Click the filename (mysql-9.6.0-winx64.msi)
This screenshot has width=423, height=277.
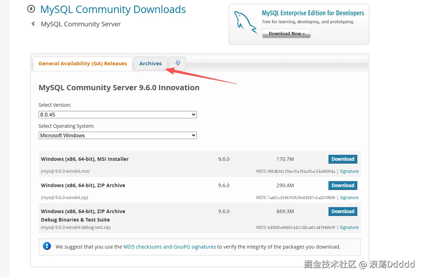point(65,171)
